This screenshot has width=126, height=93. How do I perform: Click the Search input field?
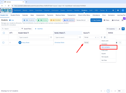click(x=10, y=29)
